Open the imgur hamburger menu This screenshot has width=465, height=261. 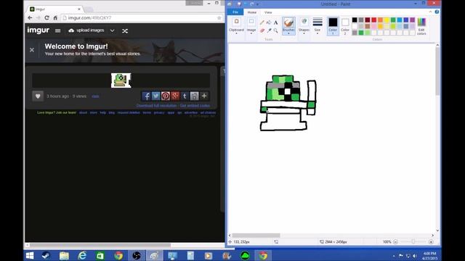pos(58,30)
